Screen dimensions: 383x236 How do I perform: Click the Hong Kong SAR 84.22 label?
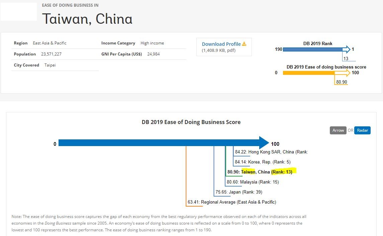[271, 152]
